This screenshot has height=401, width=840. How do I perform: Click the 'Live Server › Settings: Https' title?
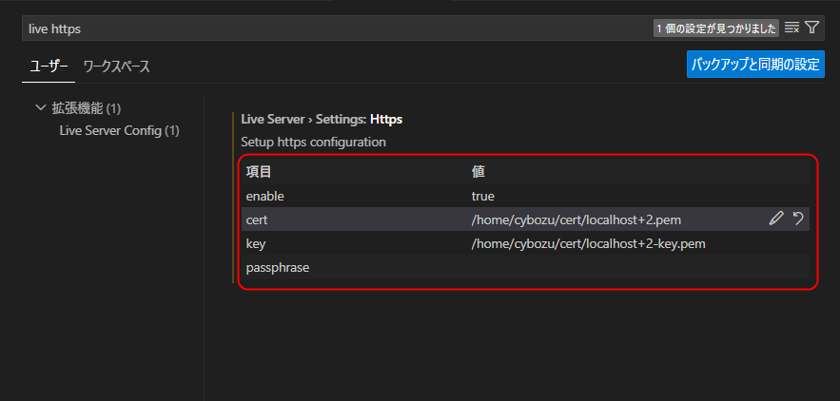(x=322, y=120)
